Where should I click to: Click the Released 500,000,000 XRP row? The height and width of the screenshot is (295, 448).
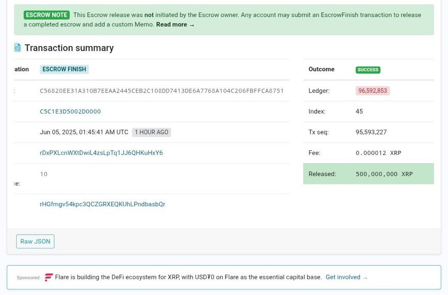click(x=368, y=174)
